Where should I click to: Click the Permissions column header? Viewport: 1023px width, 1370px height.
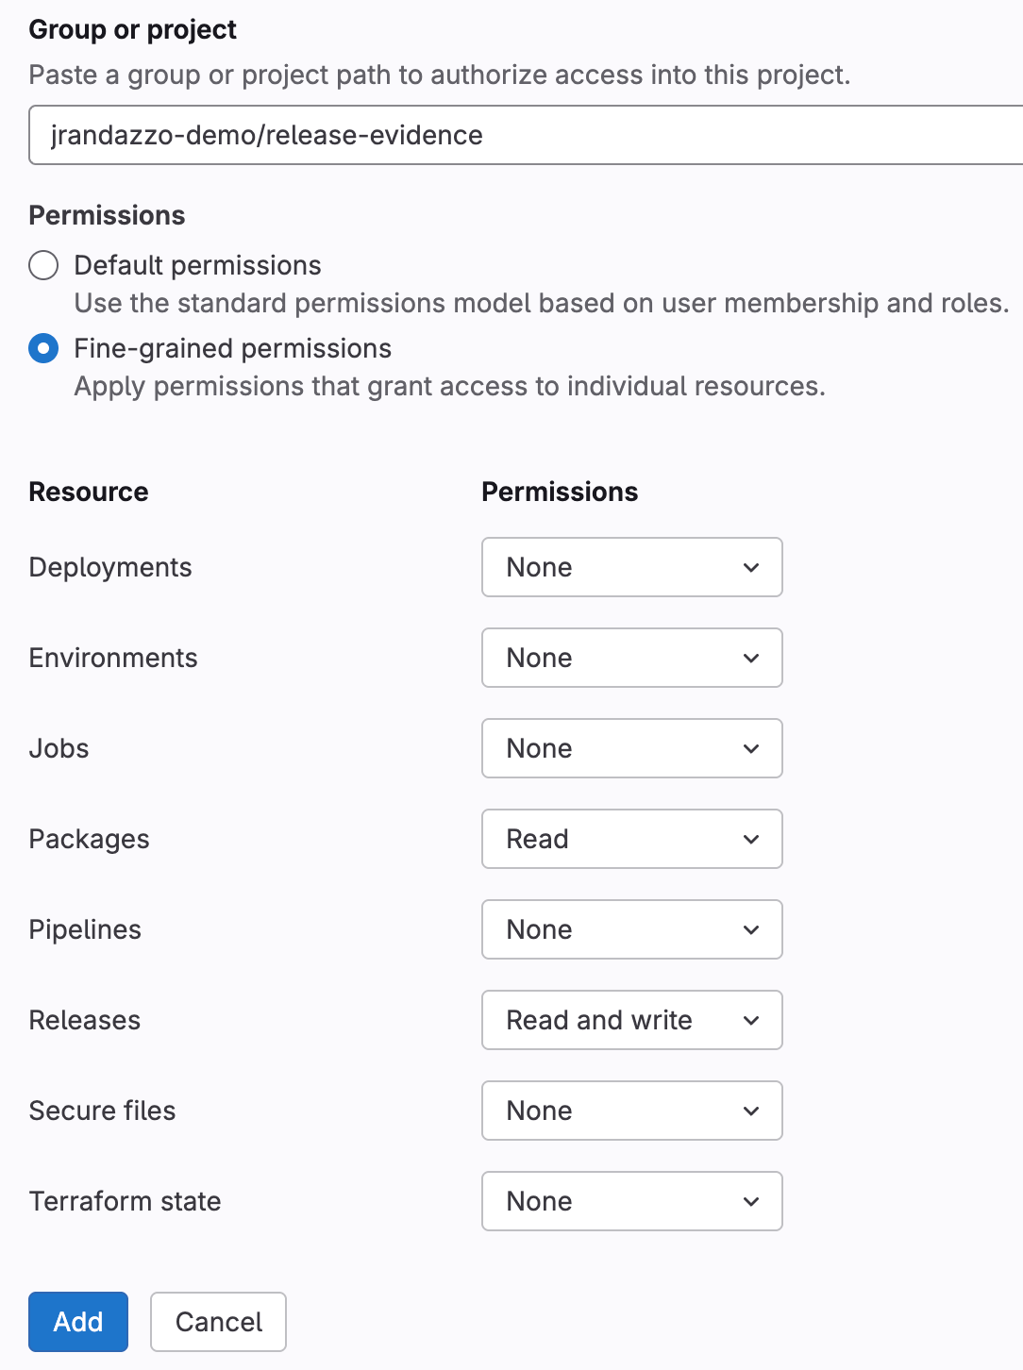click(x=559, y=492)
